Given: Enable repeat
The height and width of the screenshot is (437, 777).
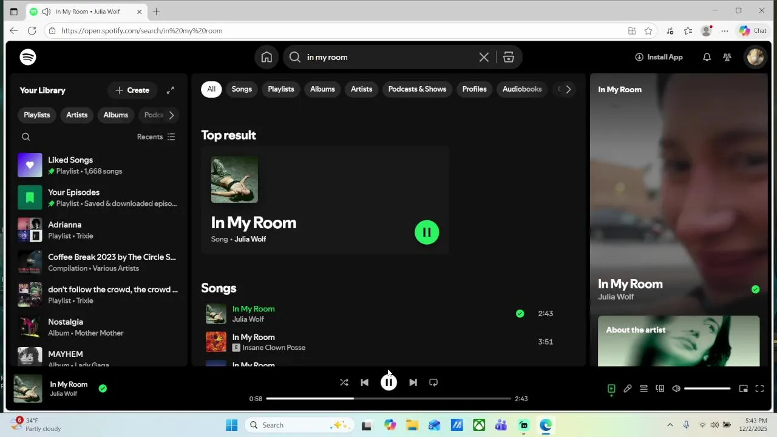Looking at the screenshot, I should click(x=433, y=382).
